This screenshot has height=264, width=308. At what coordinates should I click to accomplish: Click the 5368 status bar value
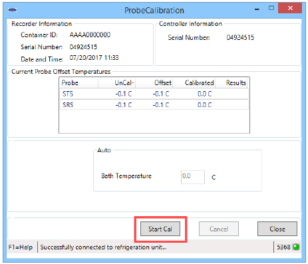pyautogui.click(x=283, y=247)
